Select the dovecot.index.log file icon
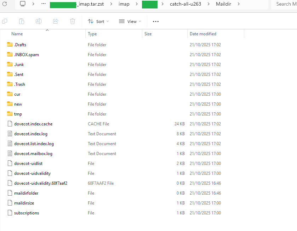This screenshot has width=297, height=231. (10, 134)
